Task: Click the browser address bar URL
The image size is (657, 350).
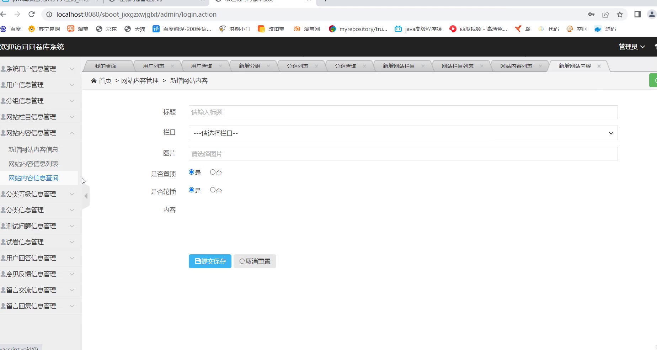Action: (137, 15)
